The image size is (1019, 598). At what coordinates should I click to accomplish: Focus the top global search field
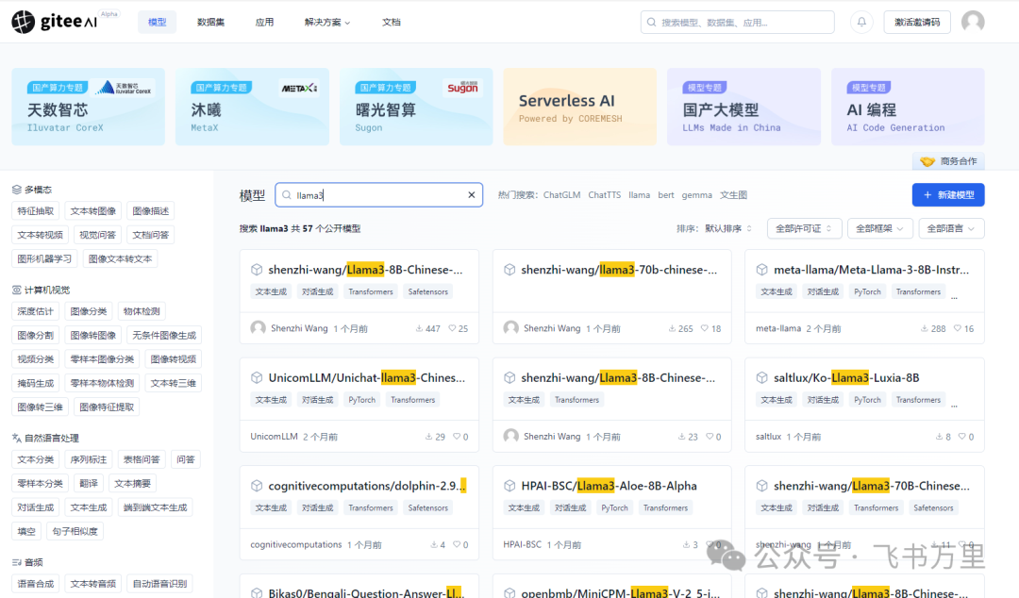737,22
